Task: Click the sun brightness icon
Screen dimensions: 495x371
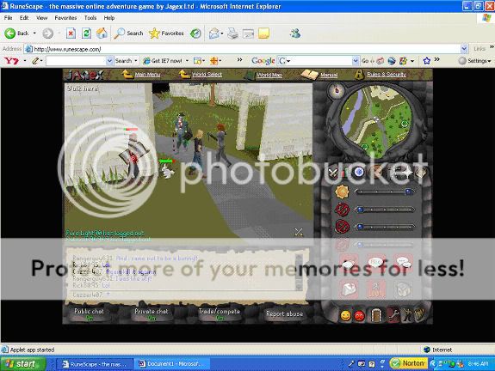Action: click(x=342, y=192)
